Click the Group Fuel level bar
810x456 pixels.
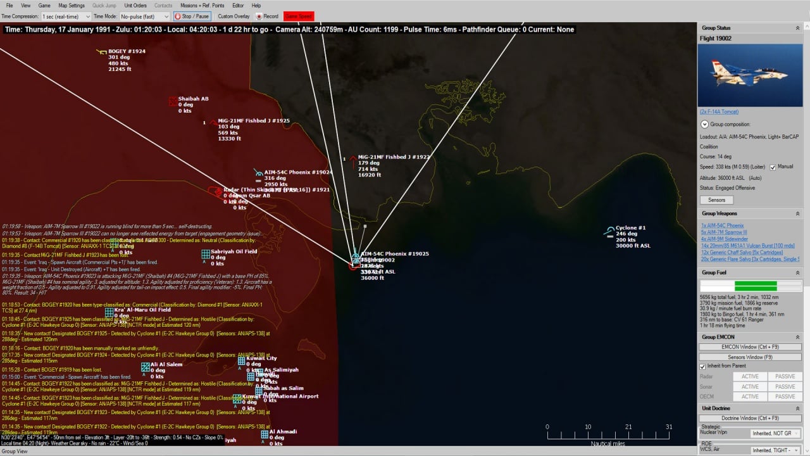click(x=751, y=286)
